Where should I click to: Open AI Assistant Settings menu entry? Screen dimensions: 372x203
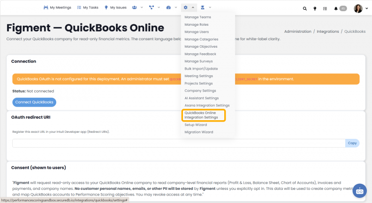tap(201, 98)
